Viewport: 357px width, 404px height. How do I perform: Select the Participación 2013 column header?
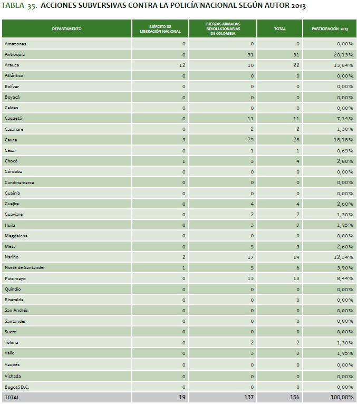tap(330, 28)
